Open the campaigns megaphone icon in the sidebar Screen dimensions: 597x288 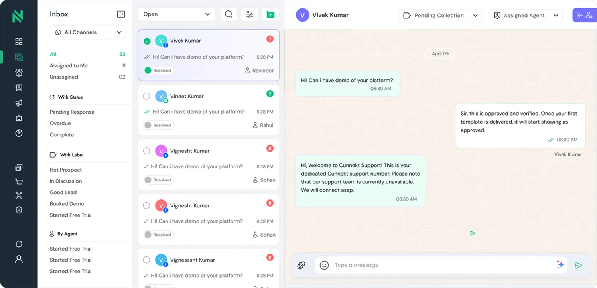(x=18, y=103)
